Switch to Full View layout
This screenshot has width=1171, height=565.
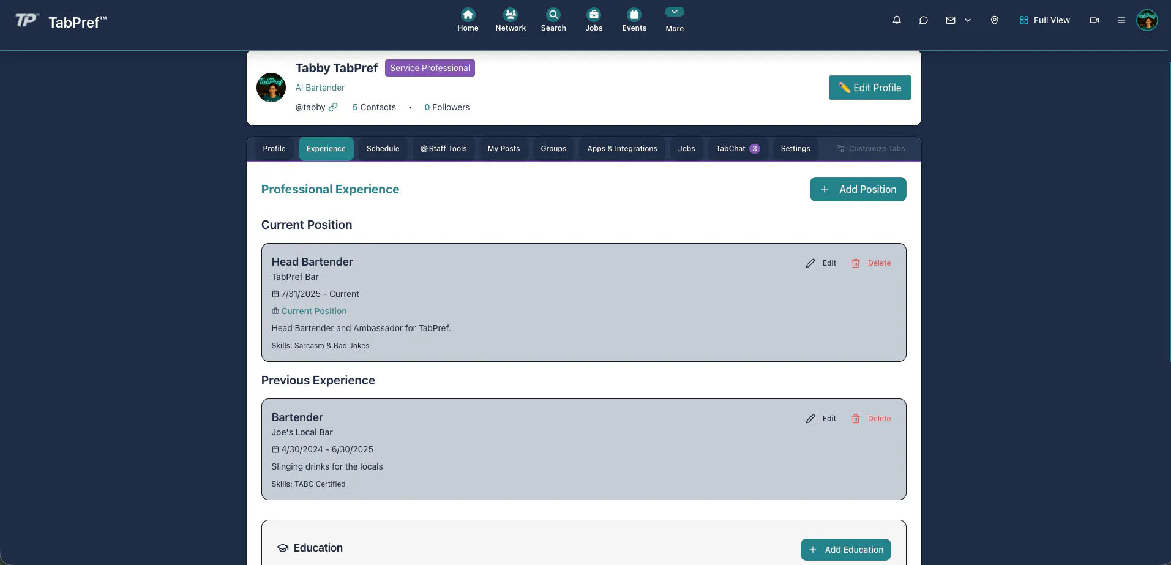tap(1045, 20)
